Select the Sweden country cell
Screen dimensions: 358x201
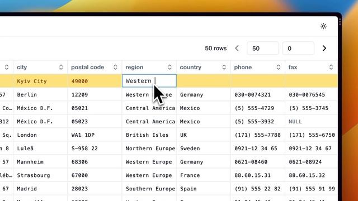[x=204, y=149]
